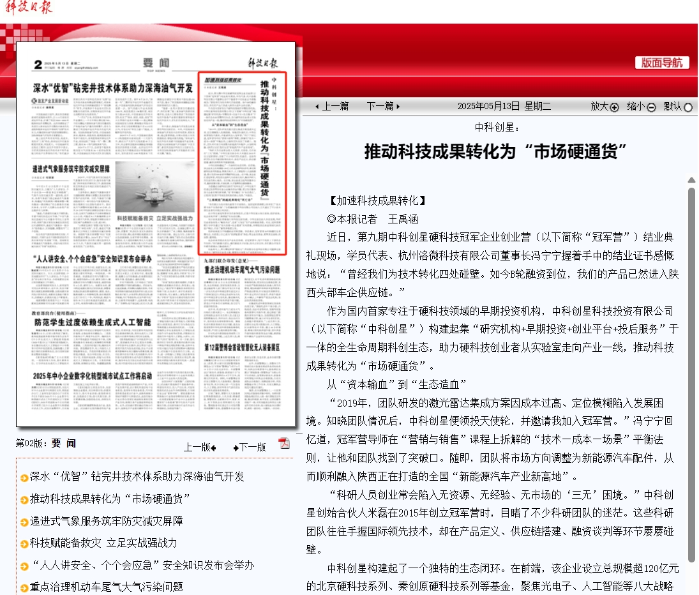The width and height of the screenshot is (699, 595).
Task: Click 防范学生过度依赖生成式人工智能 in page preview
Action: [93, 322]
